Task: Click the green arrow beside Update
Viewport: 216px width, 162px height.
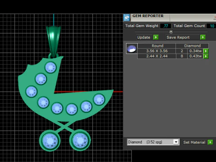Action: [x=156, y=37]
